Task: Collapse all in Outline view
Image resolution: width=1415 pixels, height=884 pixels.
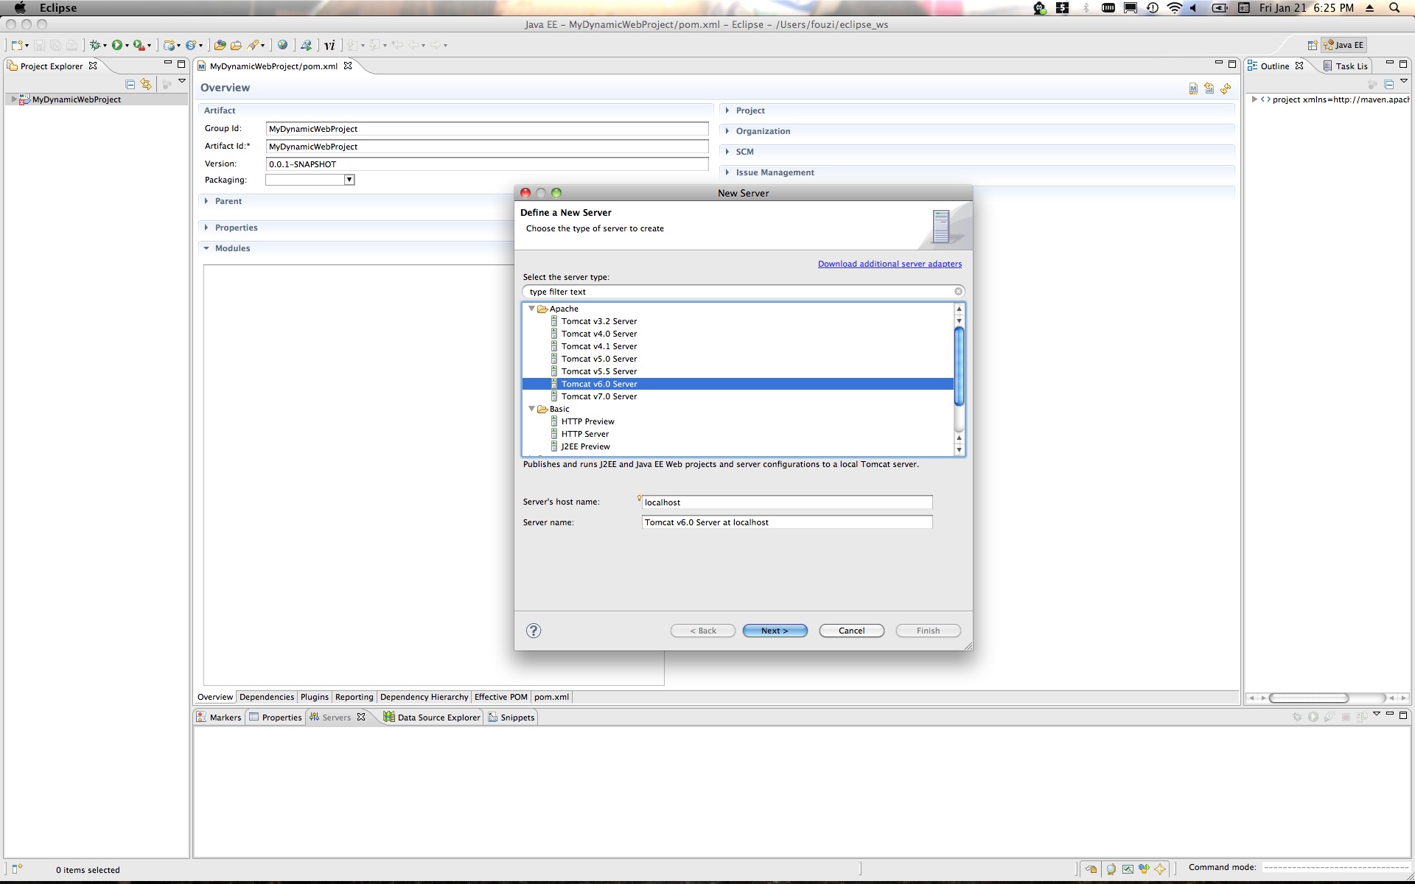Action: click(x=1389, y=84)
